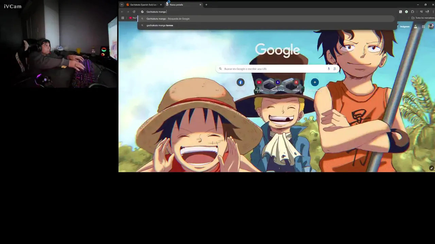Minimize the Chrome window

coord(418,5)
